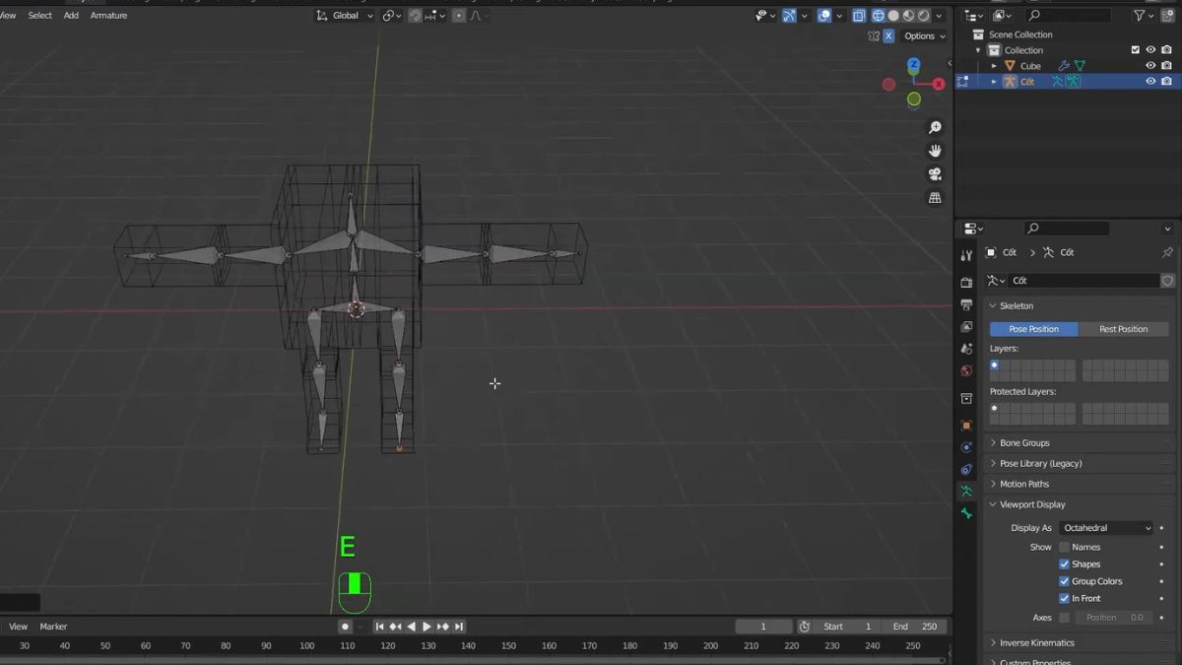Image resolution: width=1182 pixels, height=665 pixels.
Task: Open the Object Constraints properties tab
Action: pyautogui.click(x=966, y=469)
